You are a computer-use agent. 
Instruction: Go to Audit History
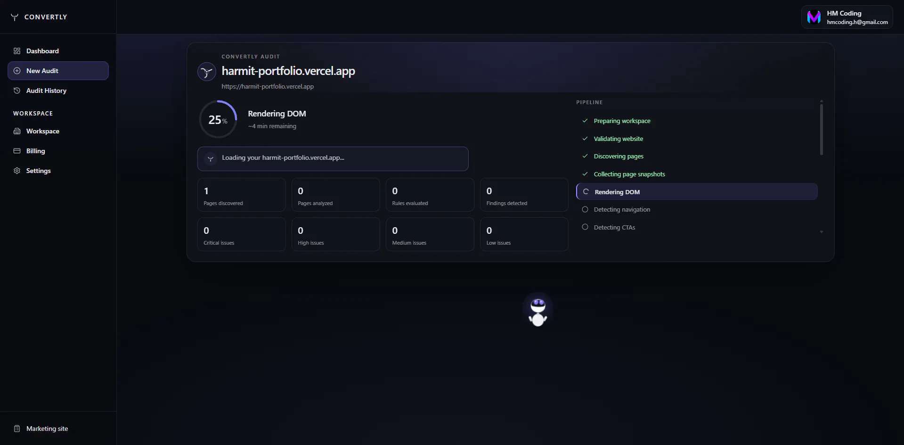[58, 91]
